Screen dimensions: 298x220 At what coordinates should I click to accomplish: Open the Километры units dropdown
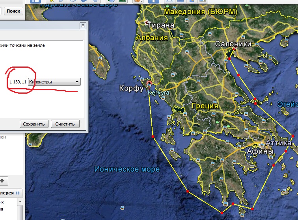[54, 82]
